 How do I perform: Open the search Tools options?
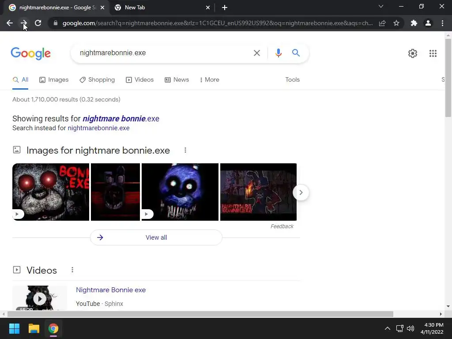click(x=292, y=80)
